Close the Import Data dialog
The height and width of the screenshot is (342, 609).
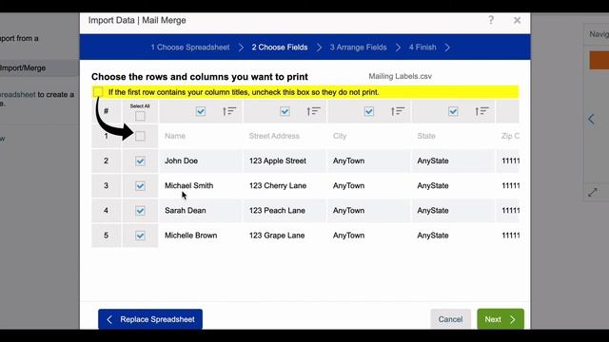[517, 20]
